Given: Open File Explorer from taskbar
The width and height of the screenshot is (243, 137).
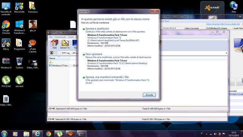Looking at the screenshot, I should tap(26, 134).
